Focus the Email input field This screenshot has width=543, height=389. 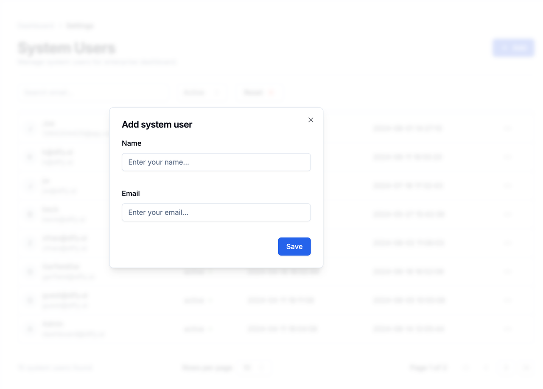coord(216,212)
